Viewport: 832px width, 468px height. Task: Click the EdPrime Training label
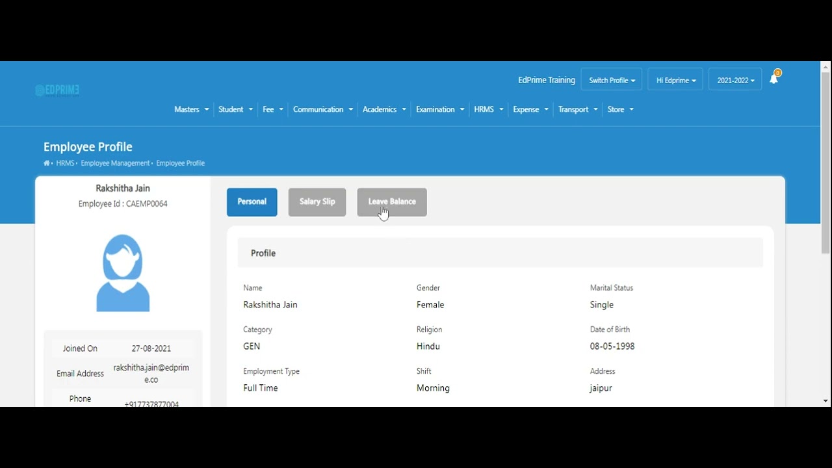(547, 80)
